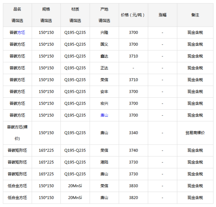This screenshot has width=216, height=207.
Task: Open the 请筛选 filter under 产地
Action: [x=104, y=20]
